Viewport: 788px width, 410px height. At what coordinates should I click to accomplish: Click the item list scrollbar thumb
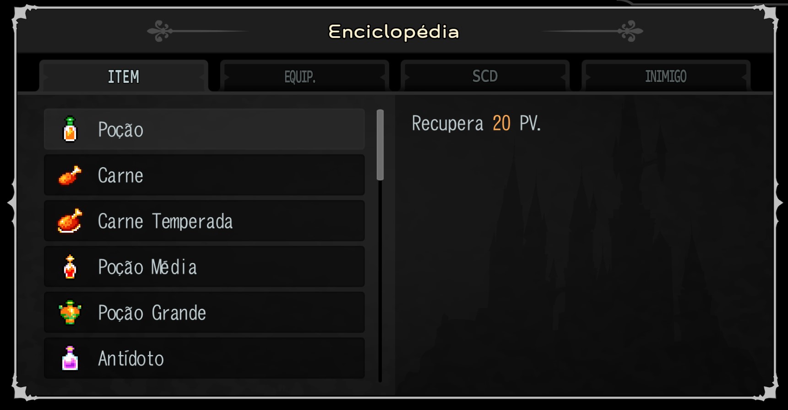380,145
